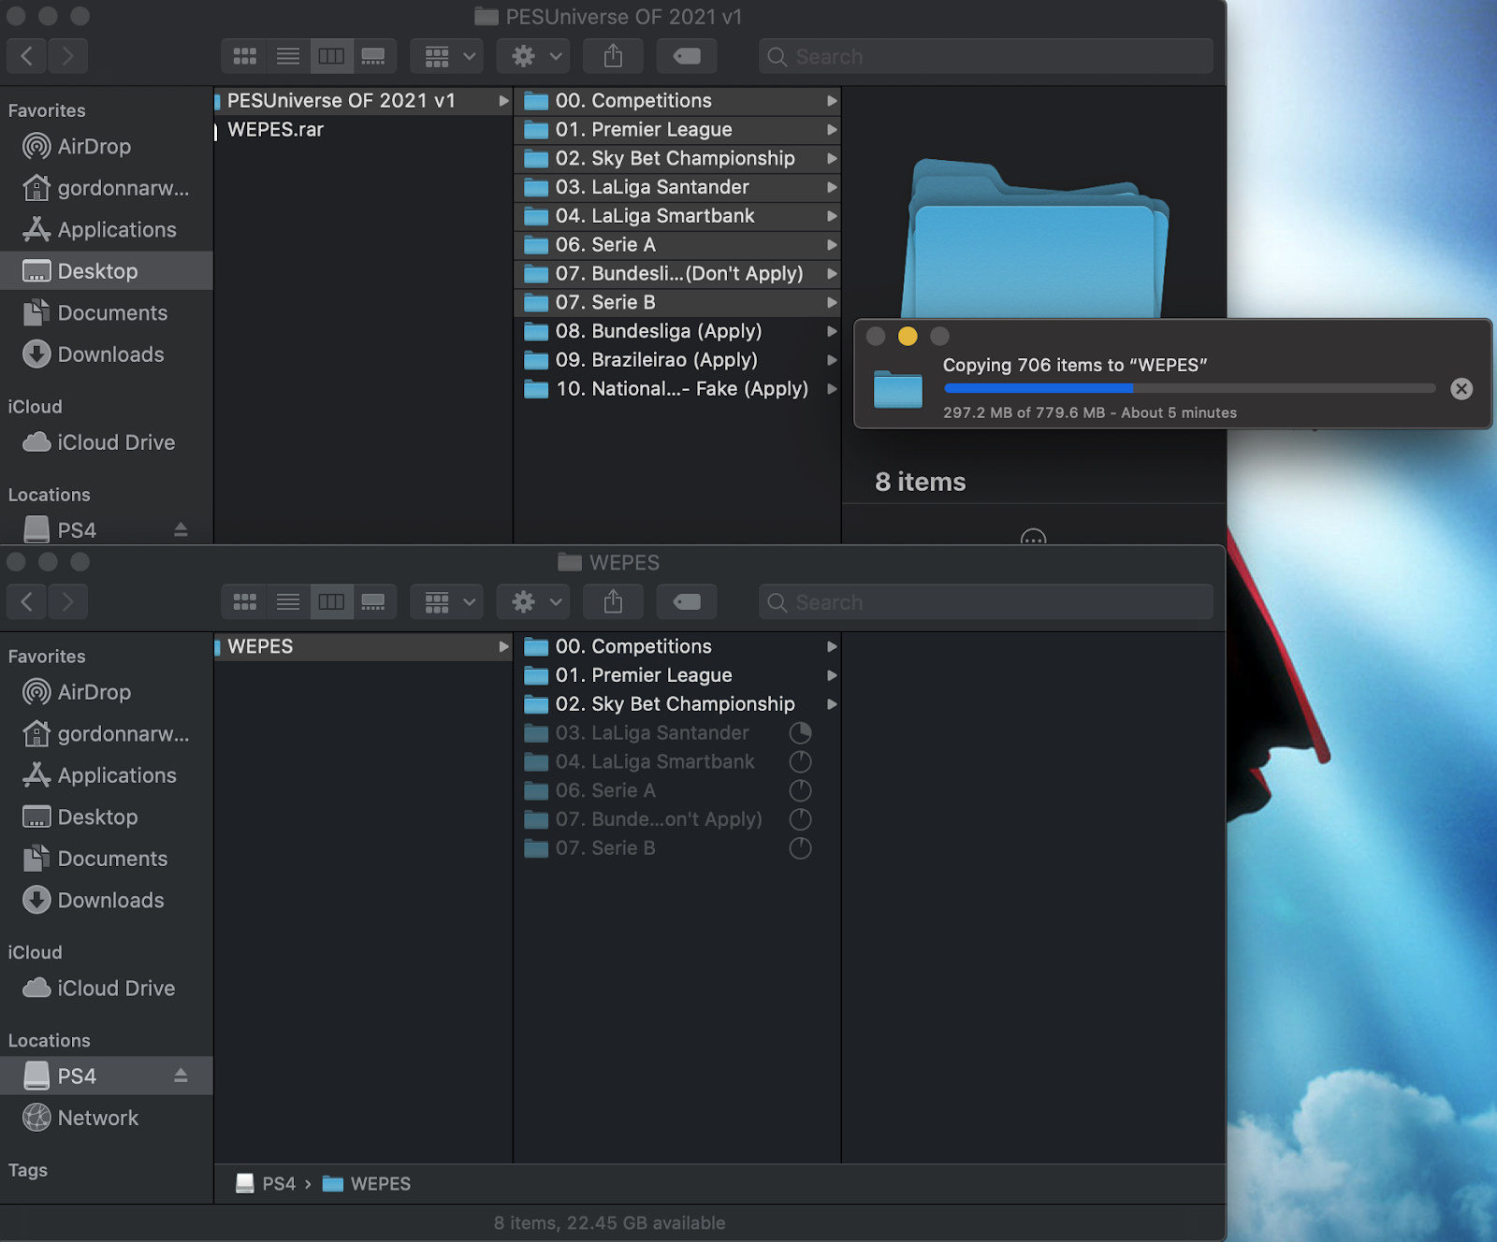Screen dimensions: 1497x1242
Task: Click the large folder preview thumbnail
Action: [x=1035, y=240]
